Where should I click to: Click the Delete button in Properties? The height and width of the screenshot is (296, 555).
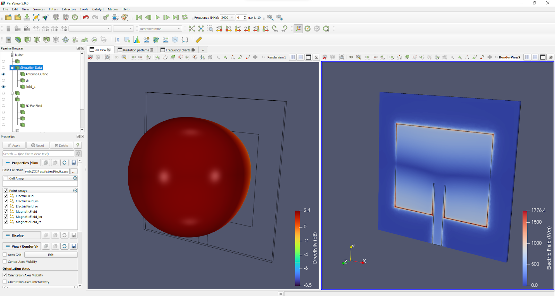61,145
